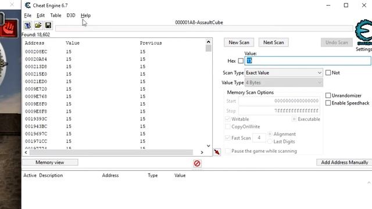Image resolution: width=372 pixels, height=209 pixels.
Task: Click the Previous column header
Action: pos(151,43)
